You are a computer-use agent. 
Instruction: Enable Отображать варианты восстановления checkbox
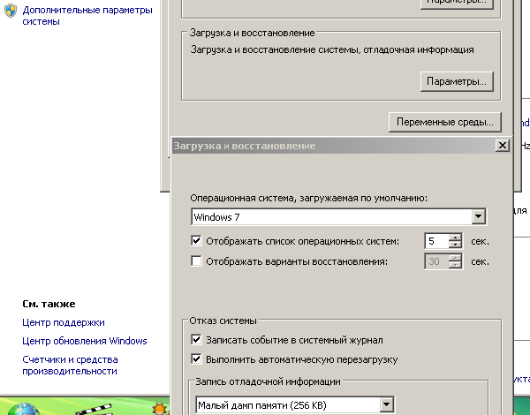(x=196, y=261)
